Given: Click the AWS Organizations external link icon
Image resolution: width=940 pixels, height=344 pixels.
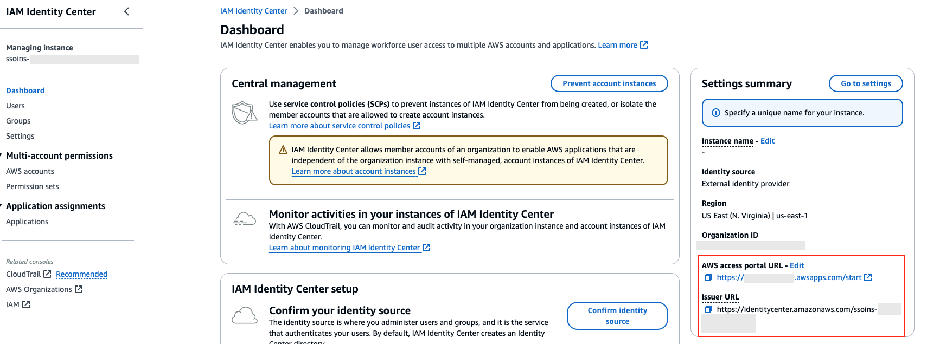Looking at the screenshot, I should (79, 289).
